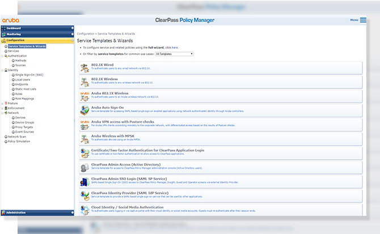Collapse the Authentication tree node

click(2, 56)
